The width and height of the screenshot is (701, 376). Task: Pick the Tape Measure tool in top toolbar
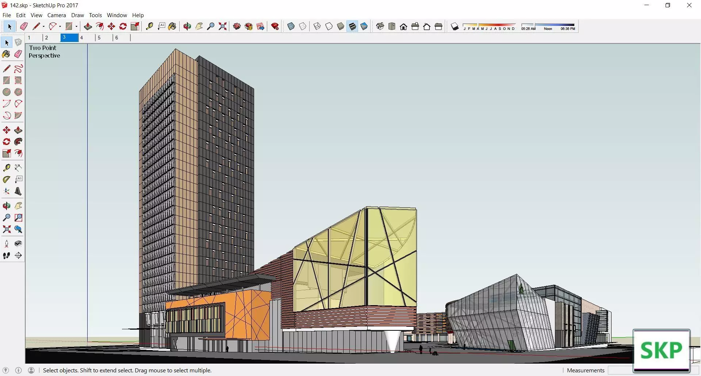click(x=149, y=26)
